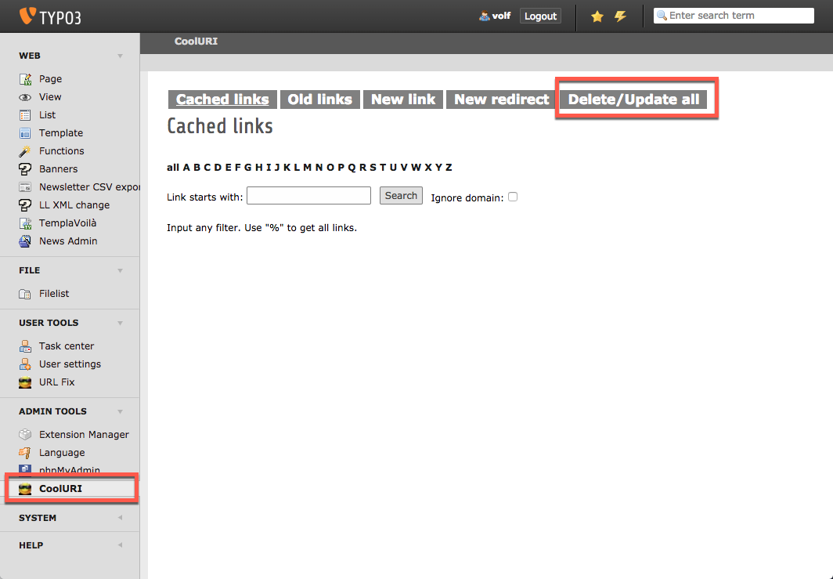
Task: Toggle the Ignore domain checkbox
Action: (513, 197)
